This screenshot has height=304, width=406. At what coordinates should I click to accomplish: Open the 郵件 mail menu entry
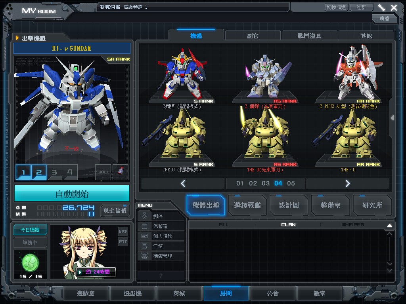click(161, 216)
